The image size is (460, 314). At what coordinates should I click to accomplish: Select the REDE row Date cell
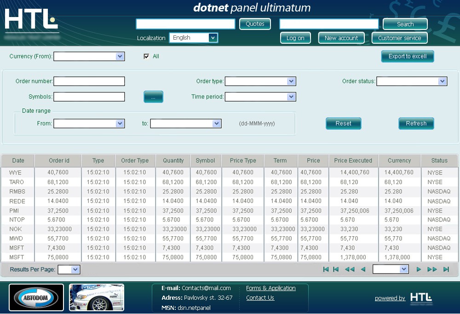18,201
